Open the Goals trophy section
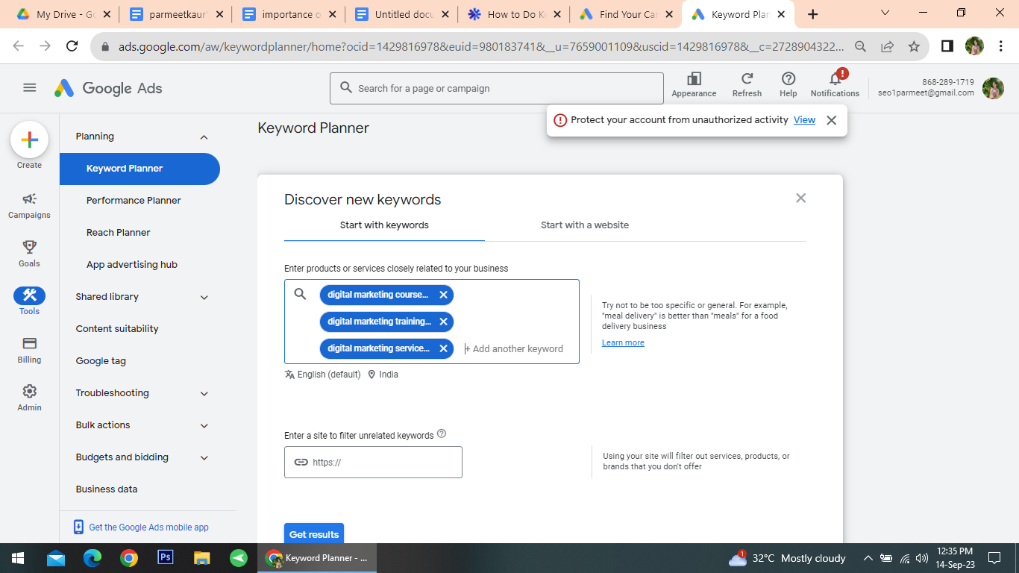The image size is (1019, 573). (29, 254)
